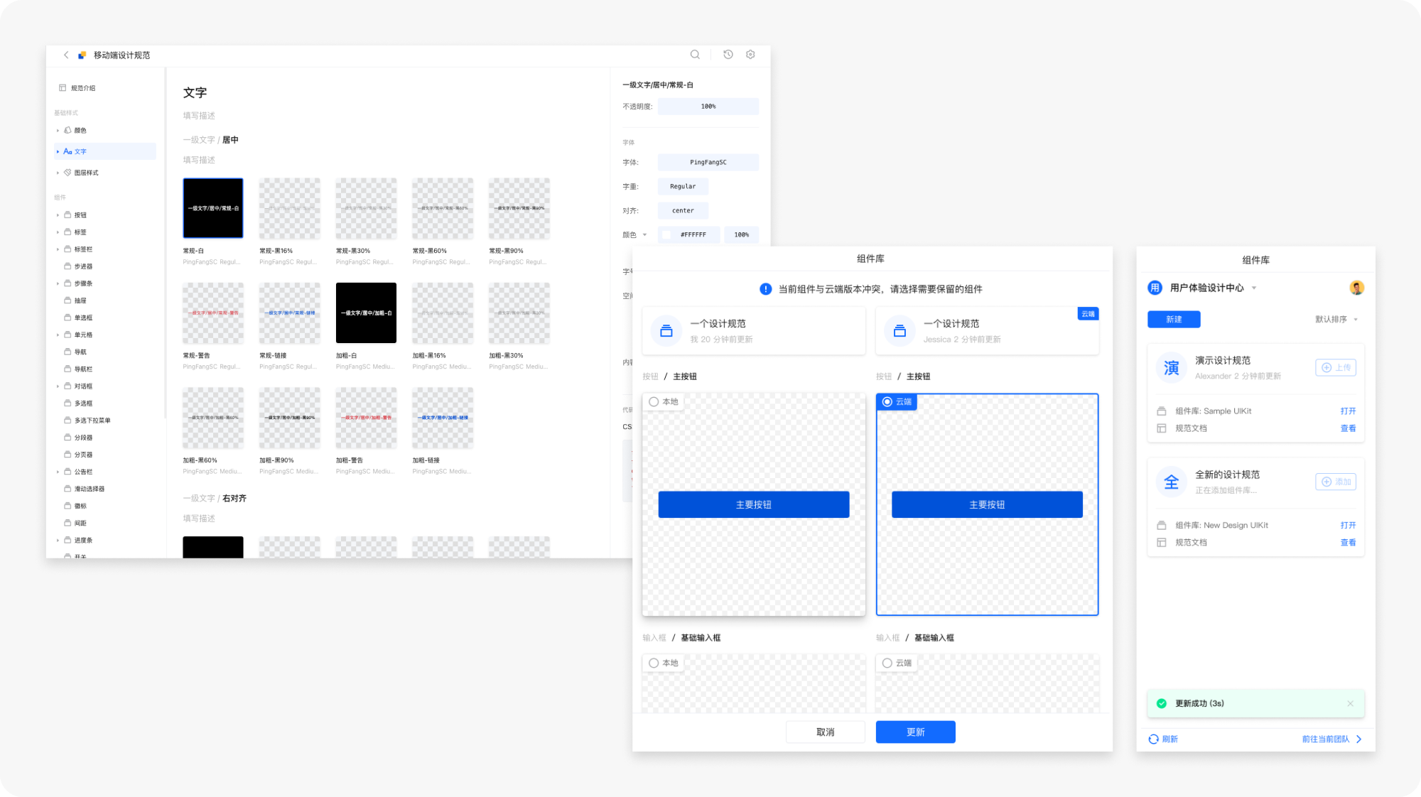Dismiss the 更新成功 notification
The width and height of the screenshot is (1421, 797).
(1350, 703)
